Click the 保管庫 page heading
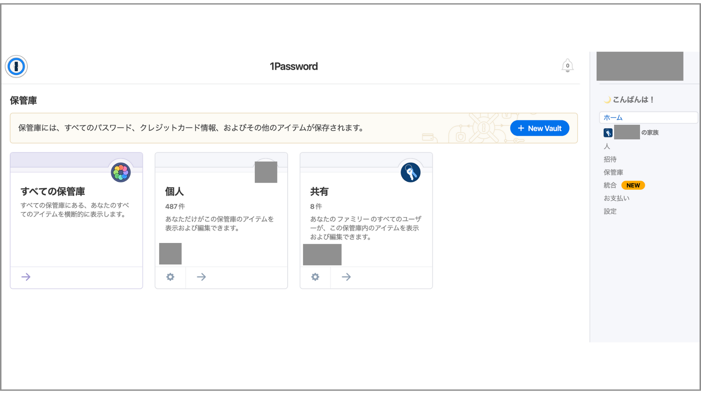701x394 pixels. pos(23,100)
